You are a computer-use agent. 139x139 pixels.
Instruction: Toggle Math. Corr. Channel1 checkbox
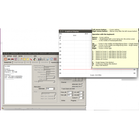(55, 96)
